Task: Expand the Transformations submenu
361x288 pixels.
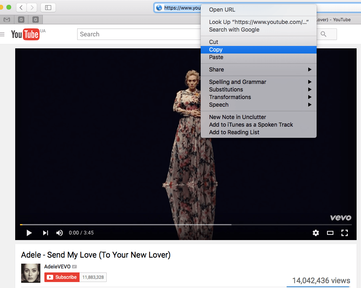Action: [x=259, y=97]
